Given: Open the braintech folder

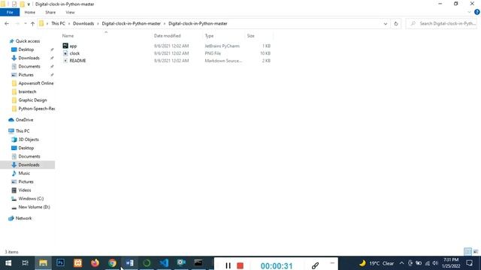Looking at the screenshot, I should [x=27, y=91].
